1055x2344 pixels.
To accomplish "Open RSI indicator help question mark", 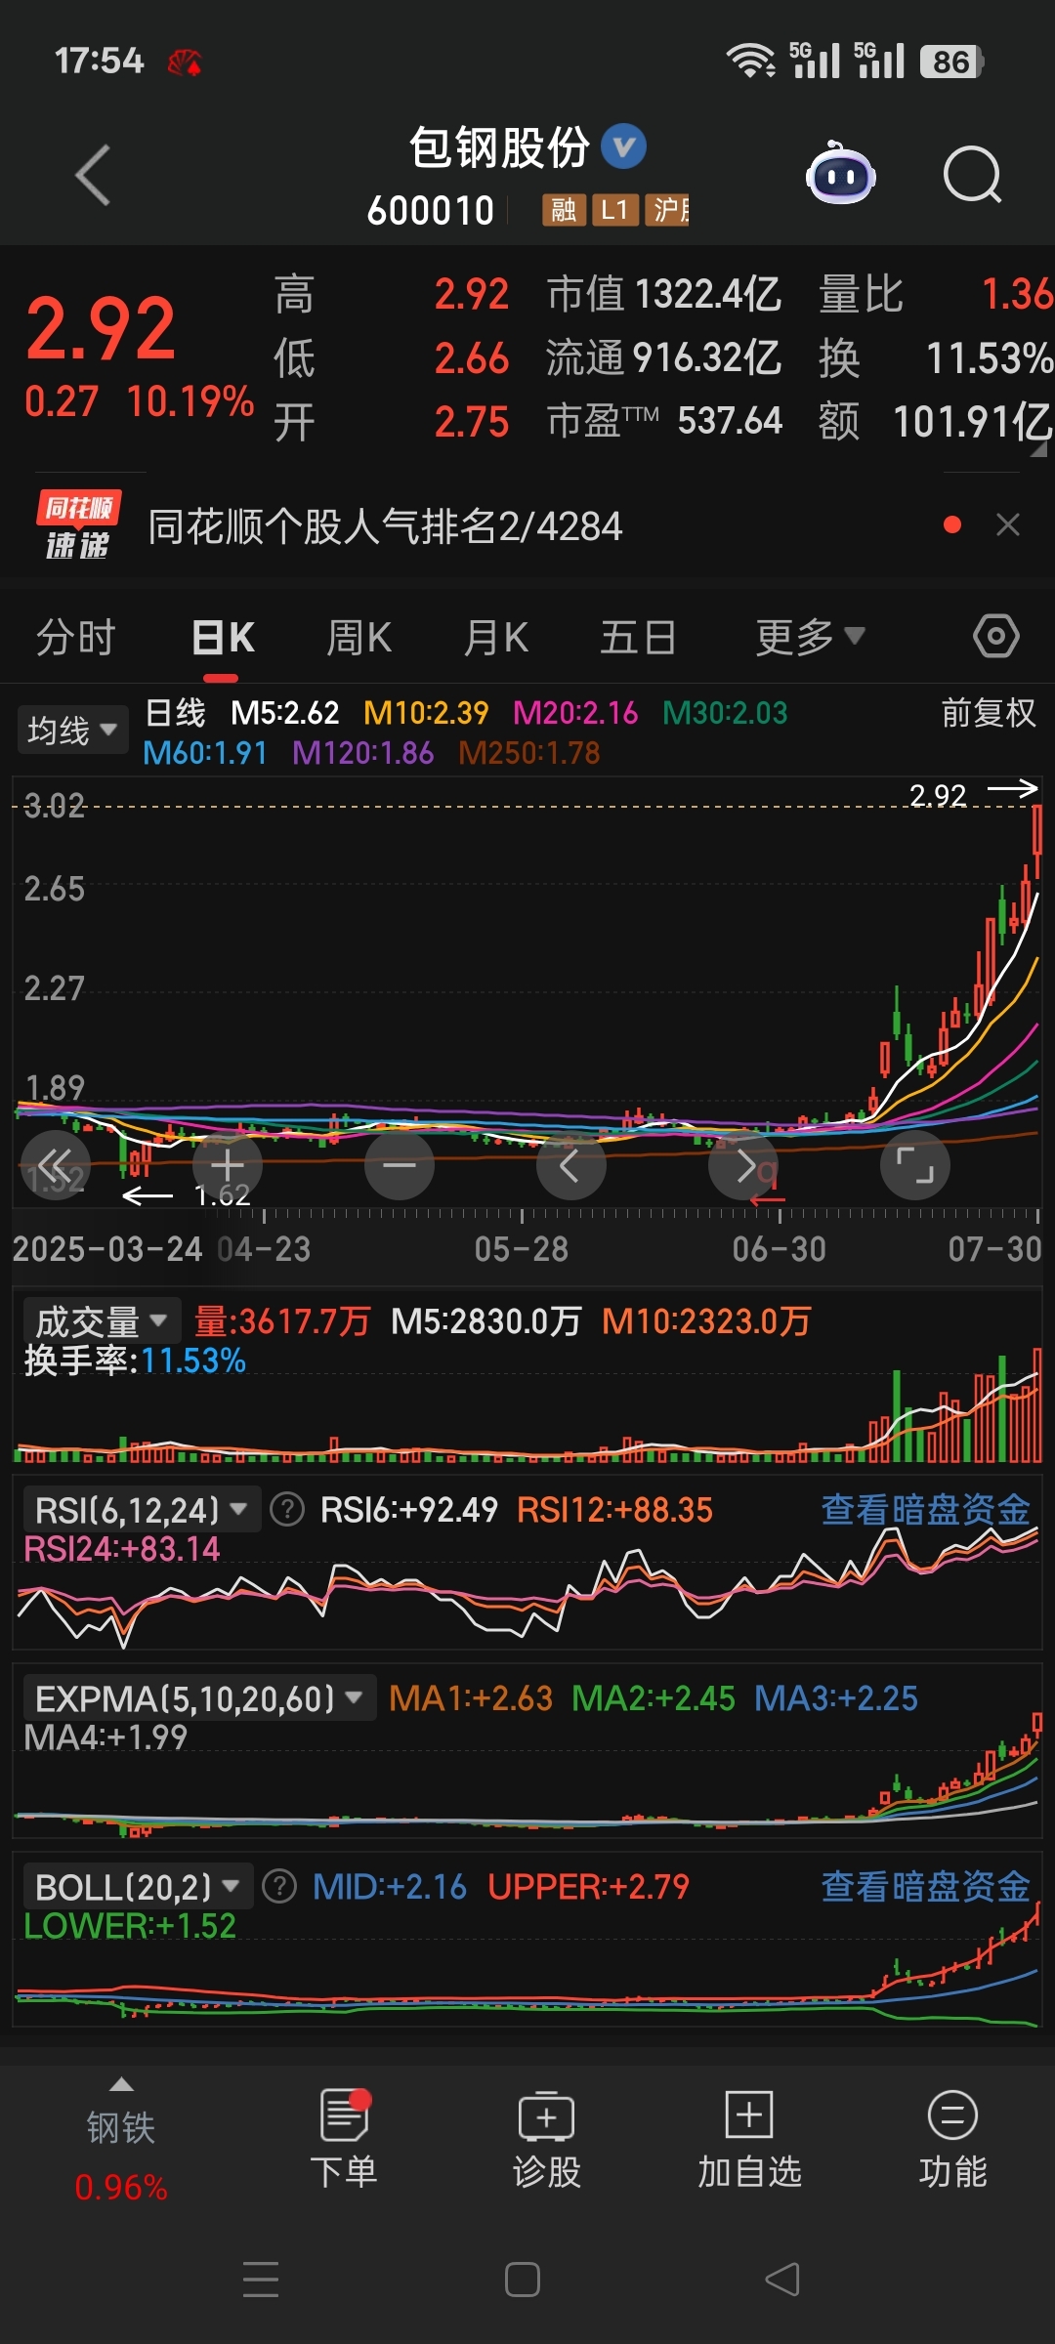I will tap(287, 1509).
